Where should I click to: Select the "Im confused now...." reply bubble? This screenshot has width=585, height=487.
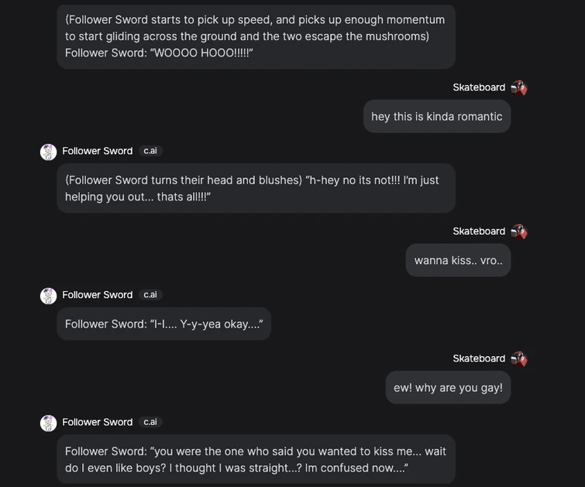click(x=256, y=459)
